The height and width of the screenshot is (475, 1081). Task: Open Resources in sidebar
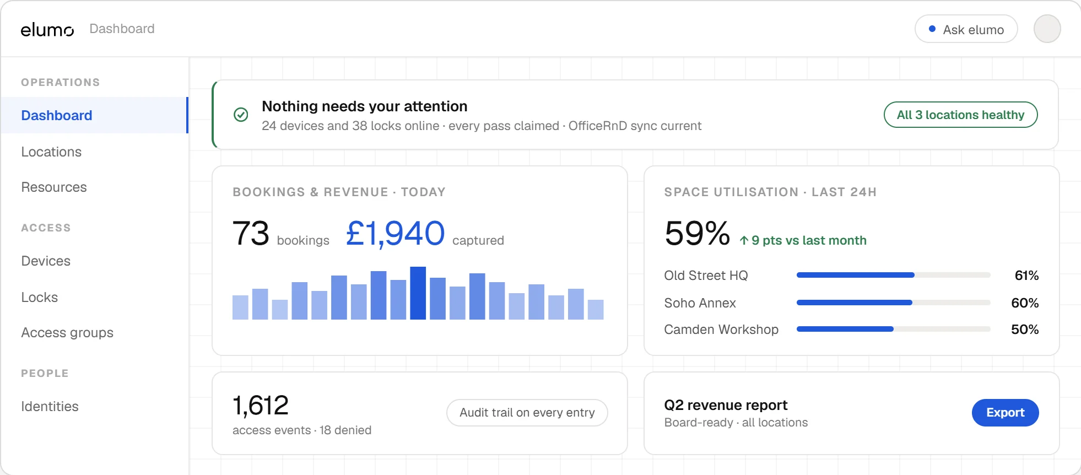click(54, 187)
